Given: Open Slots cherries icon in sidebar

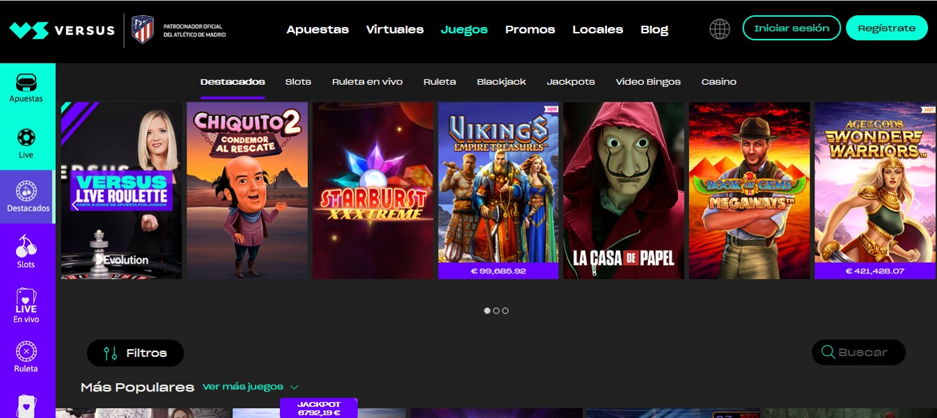Looking at the screenshot, I should 26,246.
